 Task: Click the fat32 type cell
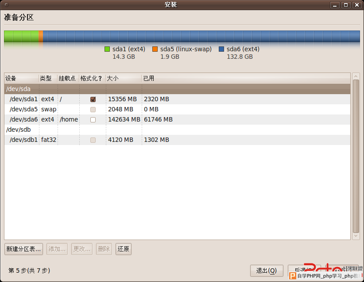pyautogui.click(x=49, y=140)
